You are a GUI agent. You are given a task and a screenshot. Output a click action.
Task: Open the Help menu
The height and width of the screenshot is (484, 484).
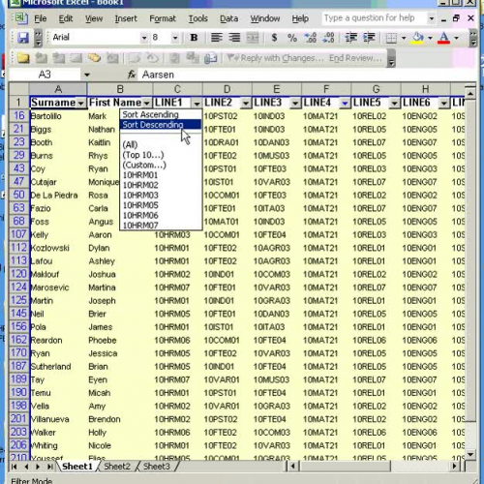(x=300, y=18)
